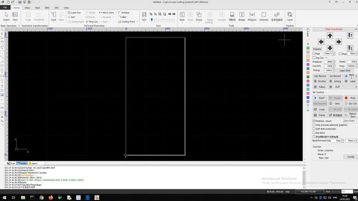Click the new file icon in title bar

point(8,2)
